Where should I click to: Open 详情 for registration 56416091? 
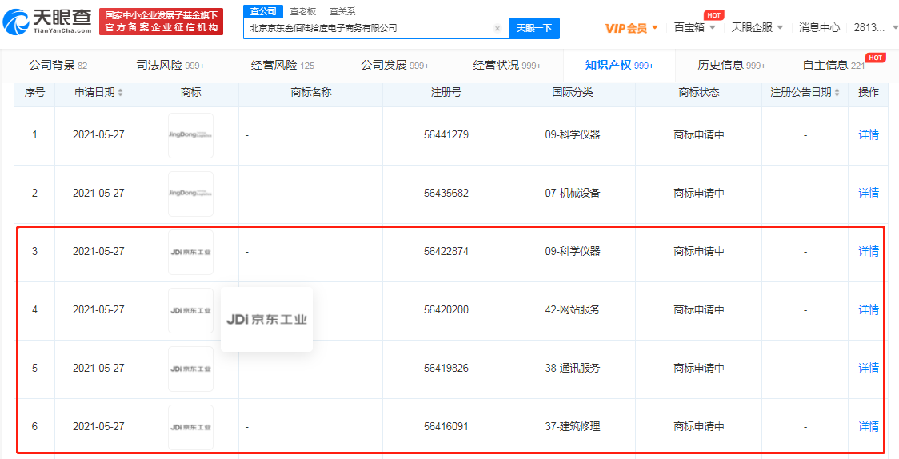[x=868, y=428]
